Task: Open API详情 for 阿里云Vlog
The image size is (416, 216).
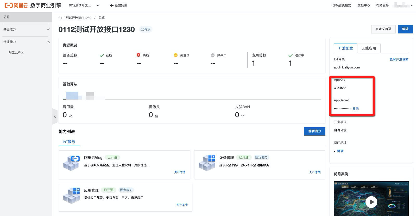Action: [x=180, y=172]
